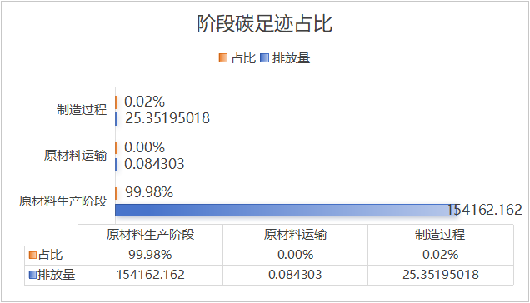Select the blue 制造过程 emission bar
The image size is (530, 303).
click(x=116, y=119)
